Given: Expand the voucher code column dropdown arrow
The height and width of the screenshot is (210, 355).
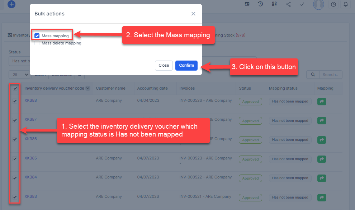Looking at the screenshot, I should [88, 88].
